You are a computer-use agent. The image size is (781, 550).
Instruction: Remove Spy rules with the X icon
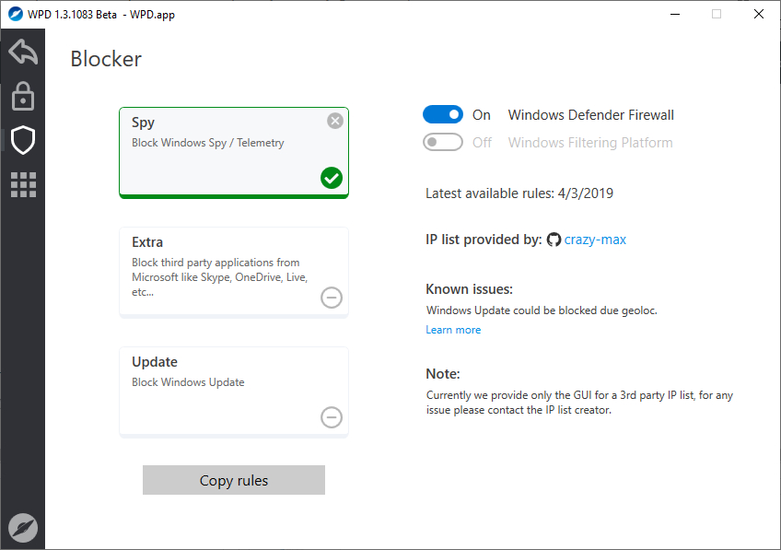click(335, 121)
